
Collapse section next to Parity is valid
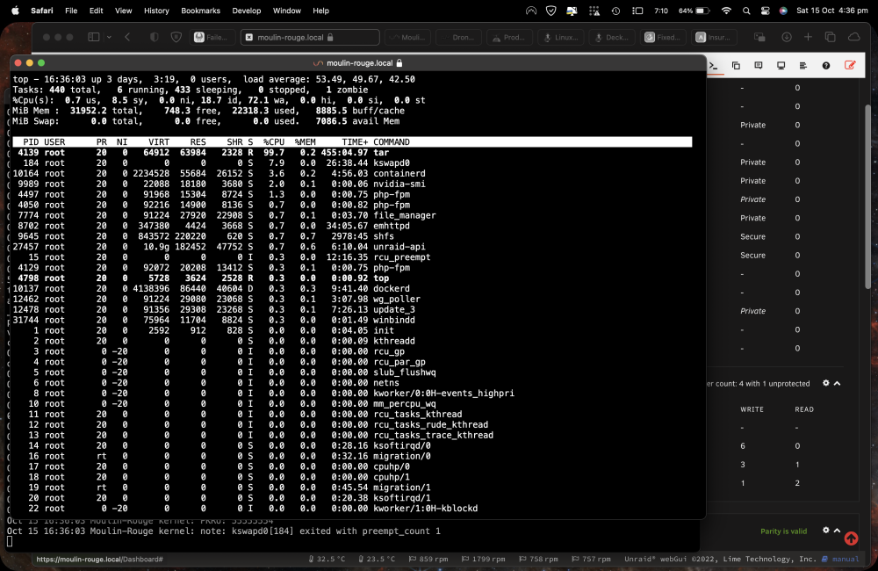coord(837,530)
